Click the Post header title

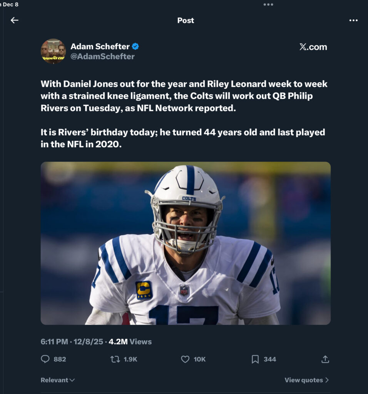coord(186,20)
